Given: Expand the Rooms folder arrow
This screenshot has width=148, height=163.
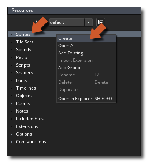Looking at the screenshot, I should click(11, 103).
